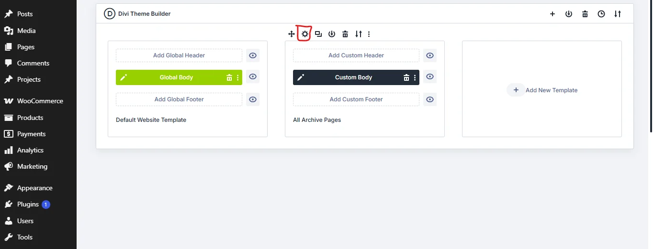This screenshot has height=249, width=654.
Task: Click the header power enable/disable icon
Action: point(569,14)
